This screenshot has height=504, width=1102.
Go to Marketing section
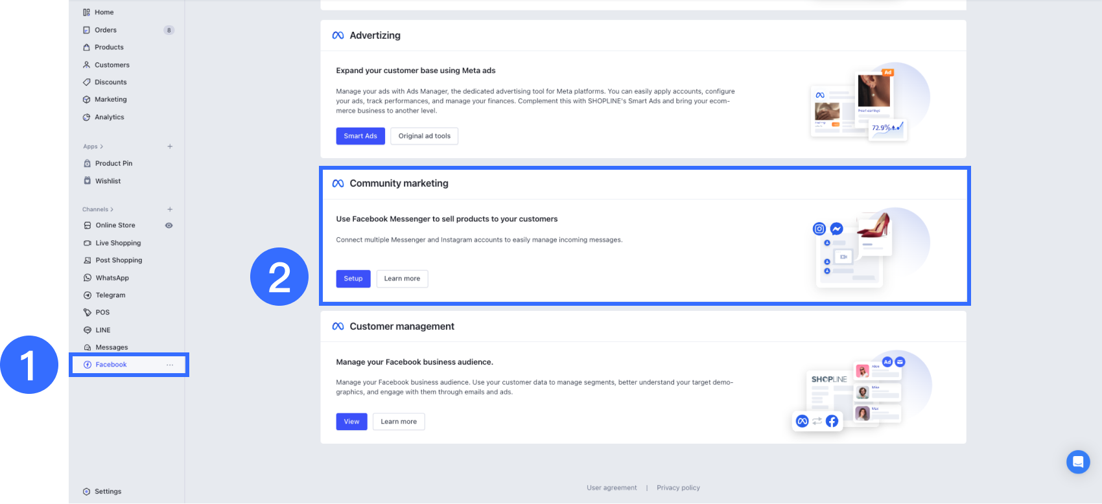pyautogui.click(x=110, y=100)
